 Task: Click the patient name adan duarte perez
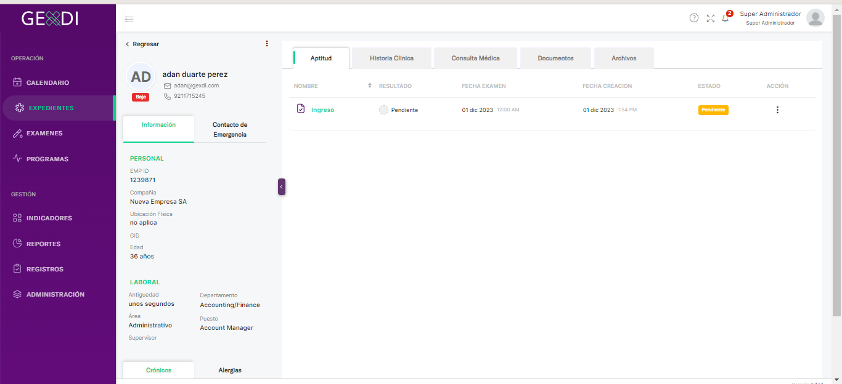point(195,74)
